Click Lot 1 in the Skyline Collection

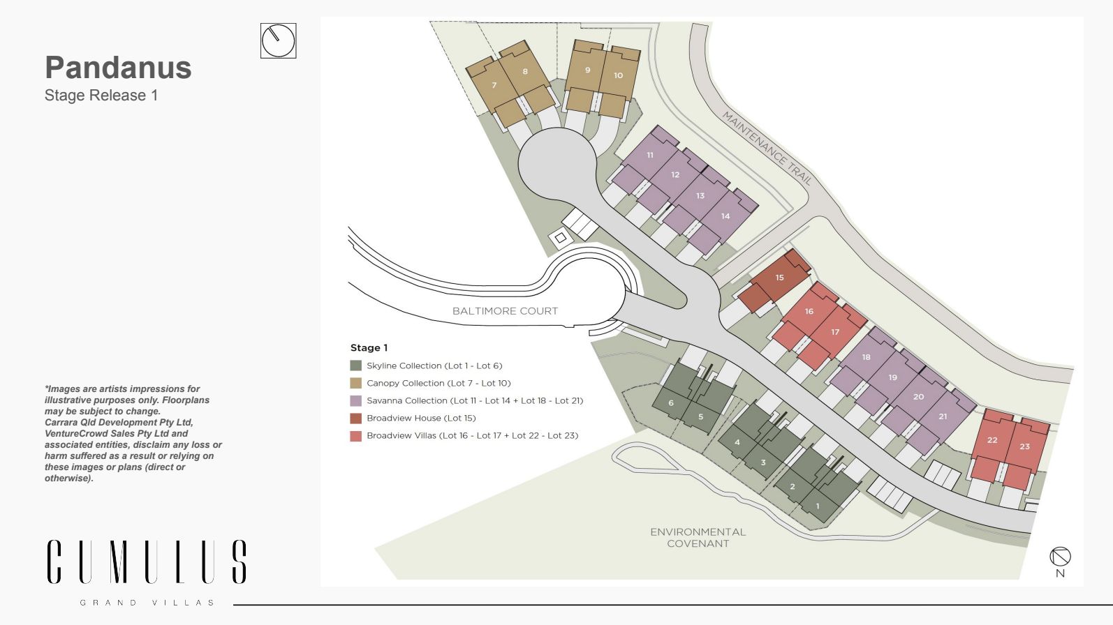coord(818,506)
